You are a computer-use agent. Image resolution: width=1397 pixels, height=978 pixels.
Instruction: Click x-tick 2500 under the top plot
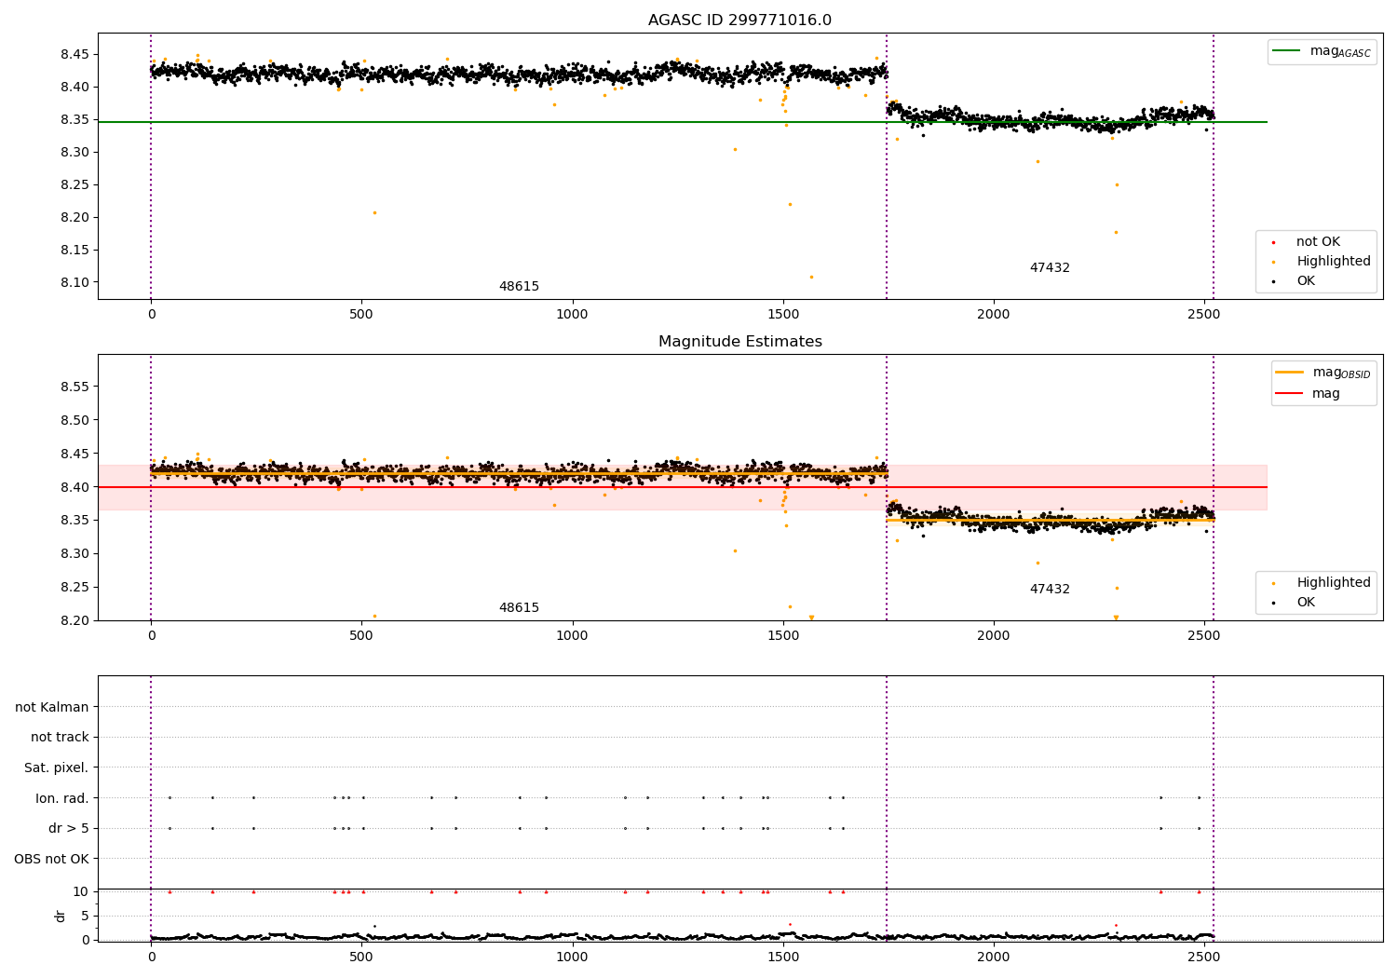(x=1204, y=315)
